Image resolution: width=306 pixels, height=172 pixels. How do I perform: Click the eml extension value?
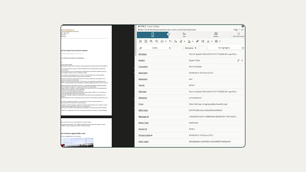point(191,79)
